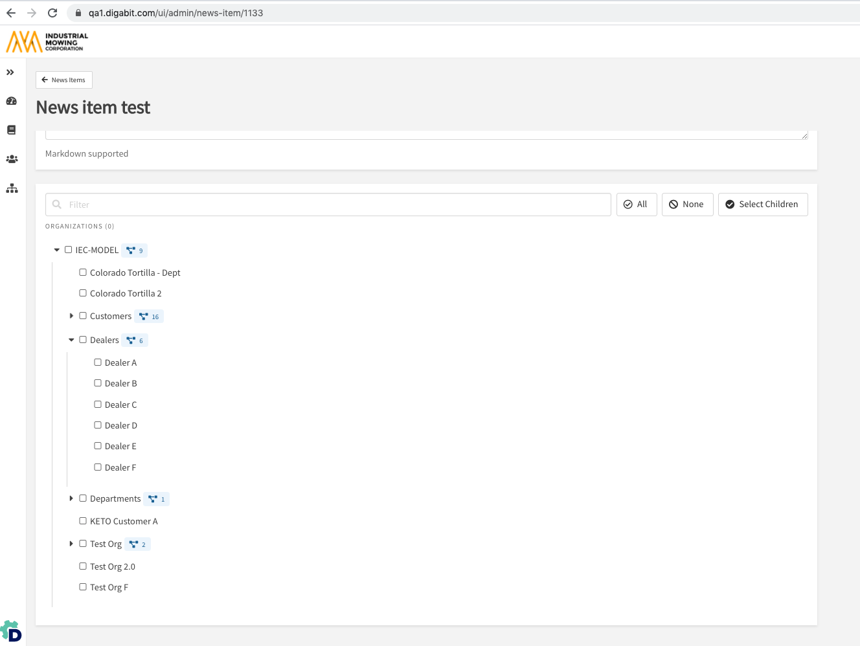Open the organization hierarchy icon in sidebar
This screenshot has height=646, width=860.
[12, 188]
